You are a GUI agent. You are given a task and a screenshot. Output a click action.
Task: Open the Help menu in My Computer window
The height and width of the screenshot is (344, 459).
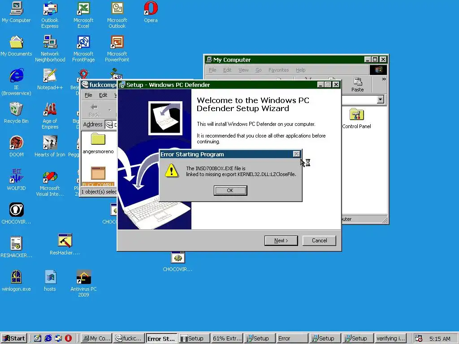[301, 70]
